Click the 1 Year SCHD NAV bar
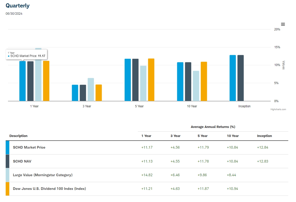Viewport: 296px width, 202px height. [30, 81]
